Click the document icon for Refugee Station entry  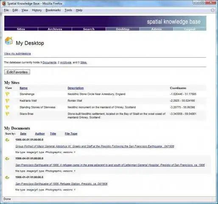[x=7, y=177]
